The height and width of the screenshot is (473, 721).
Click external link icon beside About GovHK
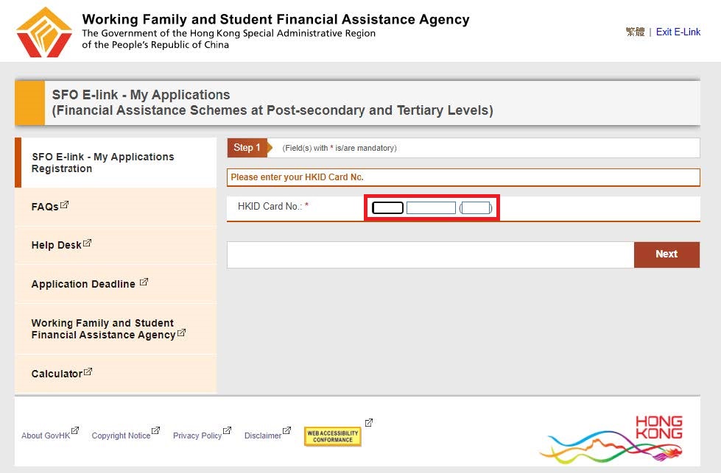click(x=74, y=431)
